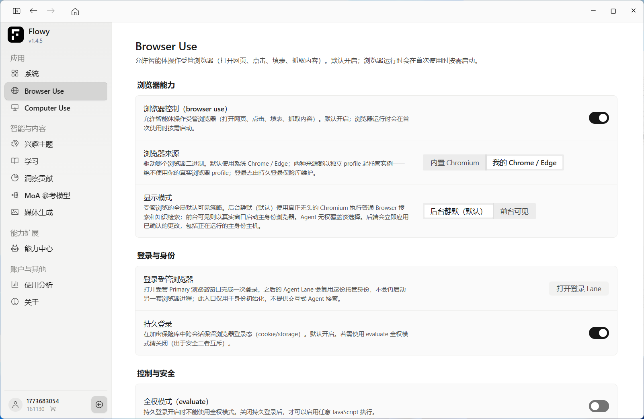Click the MoA 参考模型 node icon
The image size is (644, 419).
(15, 195)
